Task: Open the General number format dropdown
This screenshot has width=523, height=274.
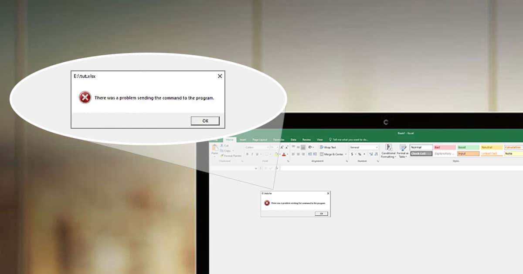Action: [x=363, y=147]
